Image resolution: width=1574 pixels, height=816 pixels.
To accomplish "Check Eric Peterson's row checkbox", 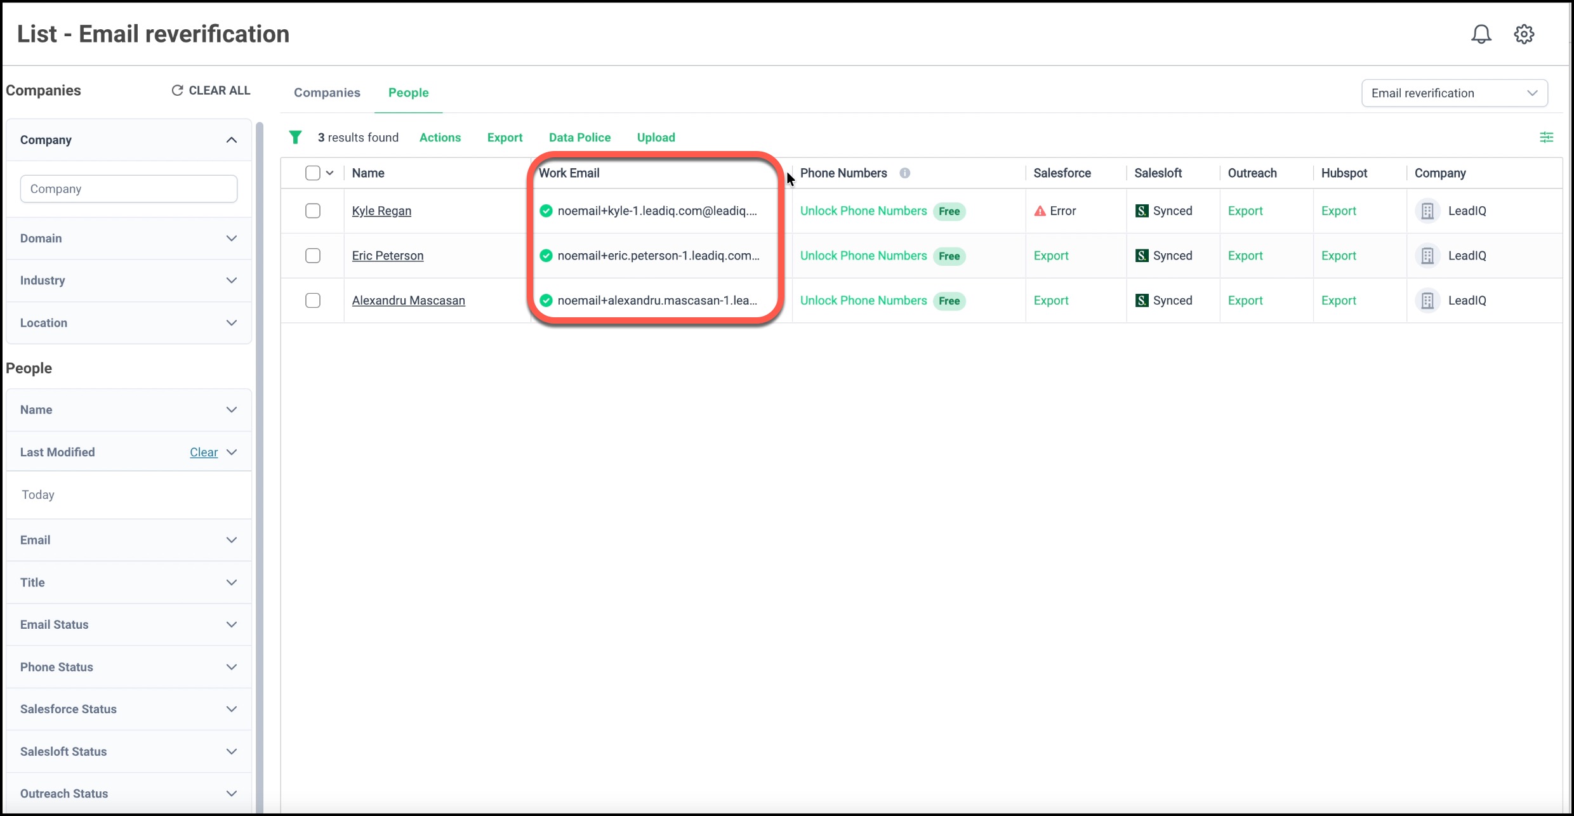I will (x=313, y=256).
